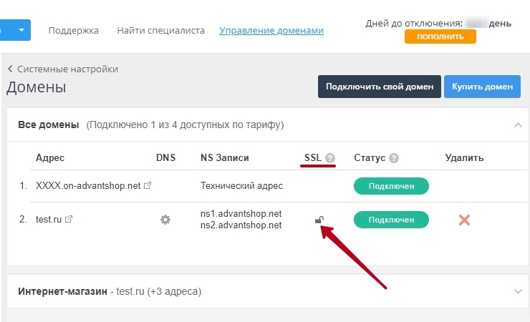
Task: Click the Статус help question mark icon
Action: 394,158
